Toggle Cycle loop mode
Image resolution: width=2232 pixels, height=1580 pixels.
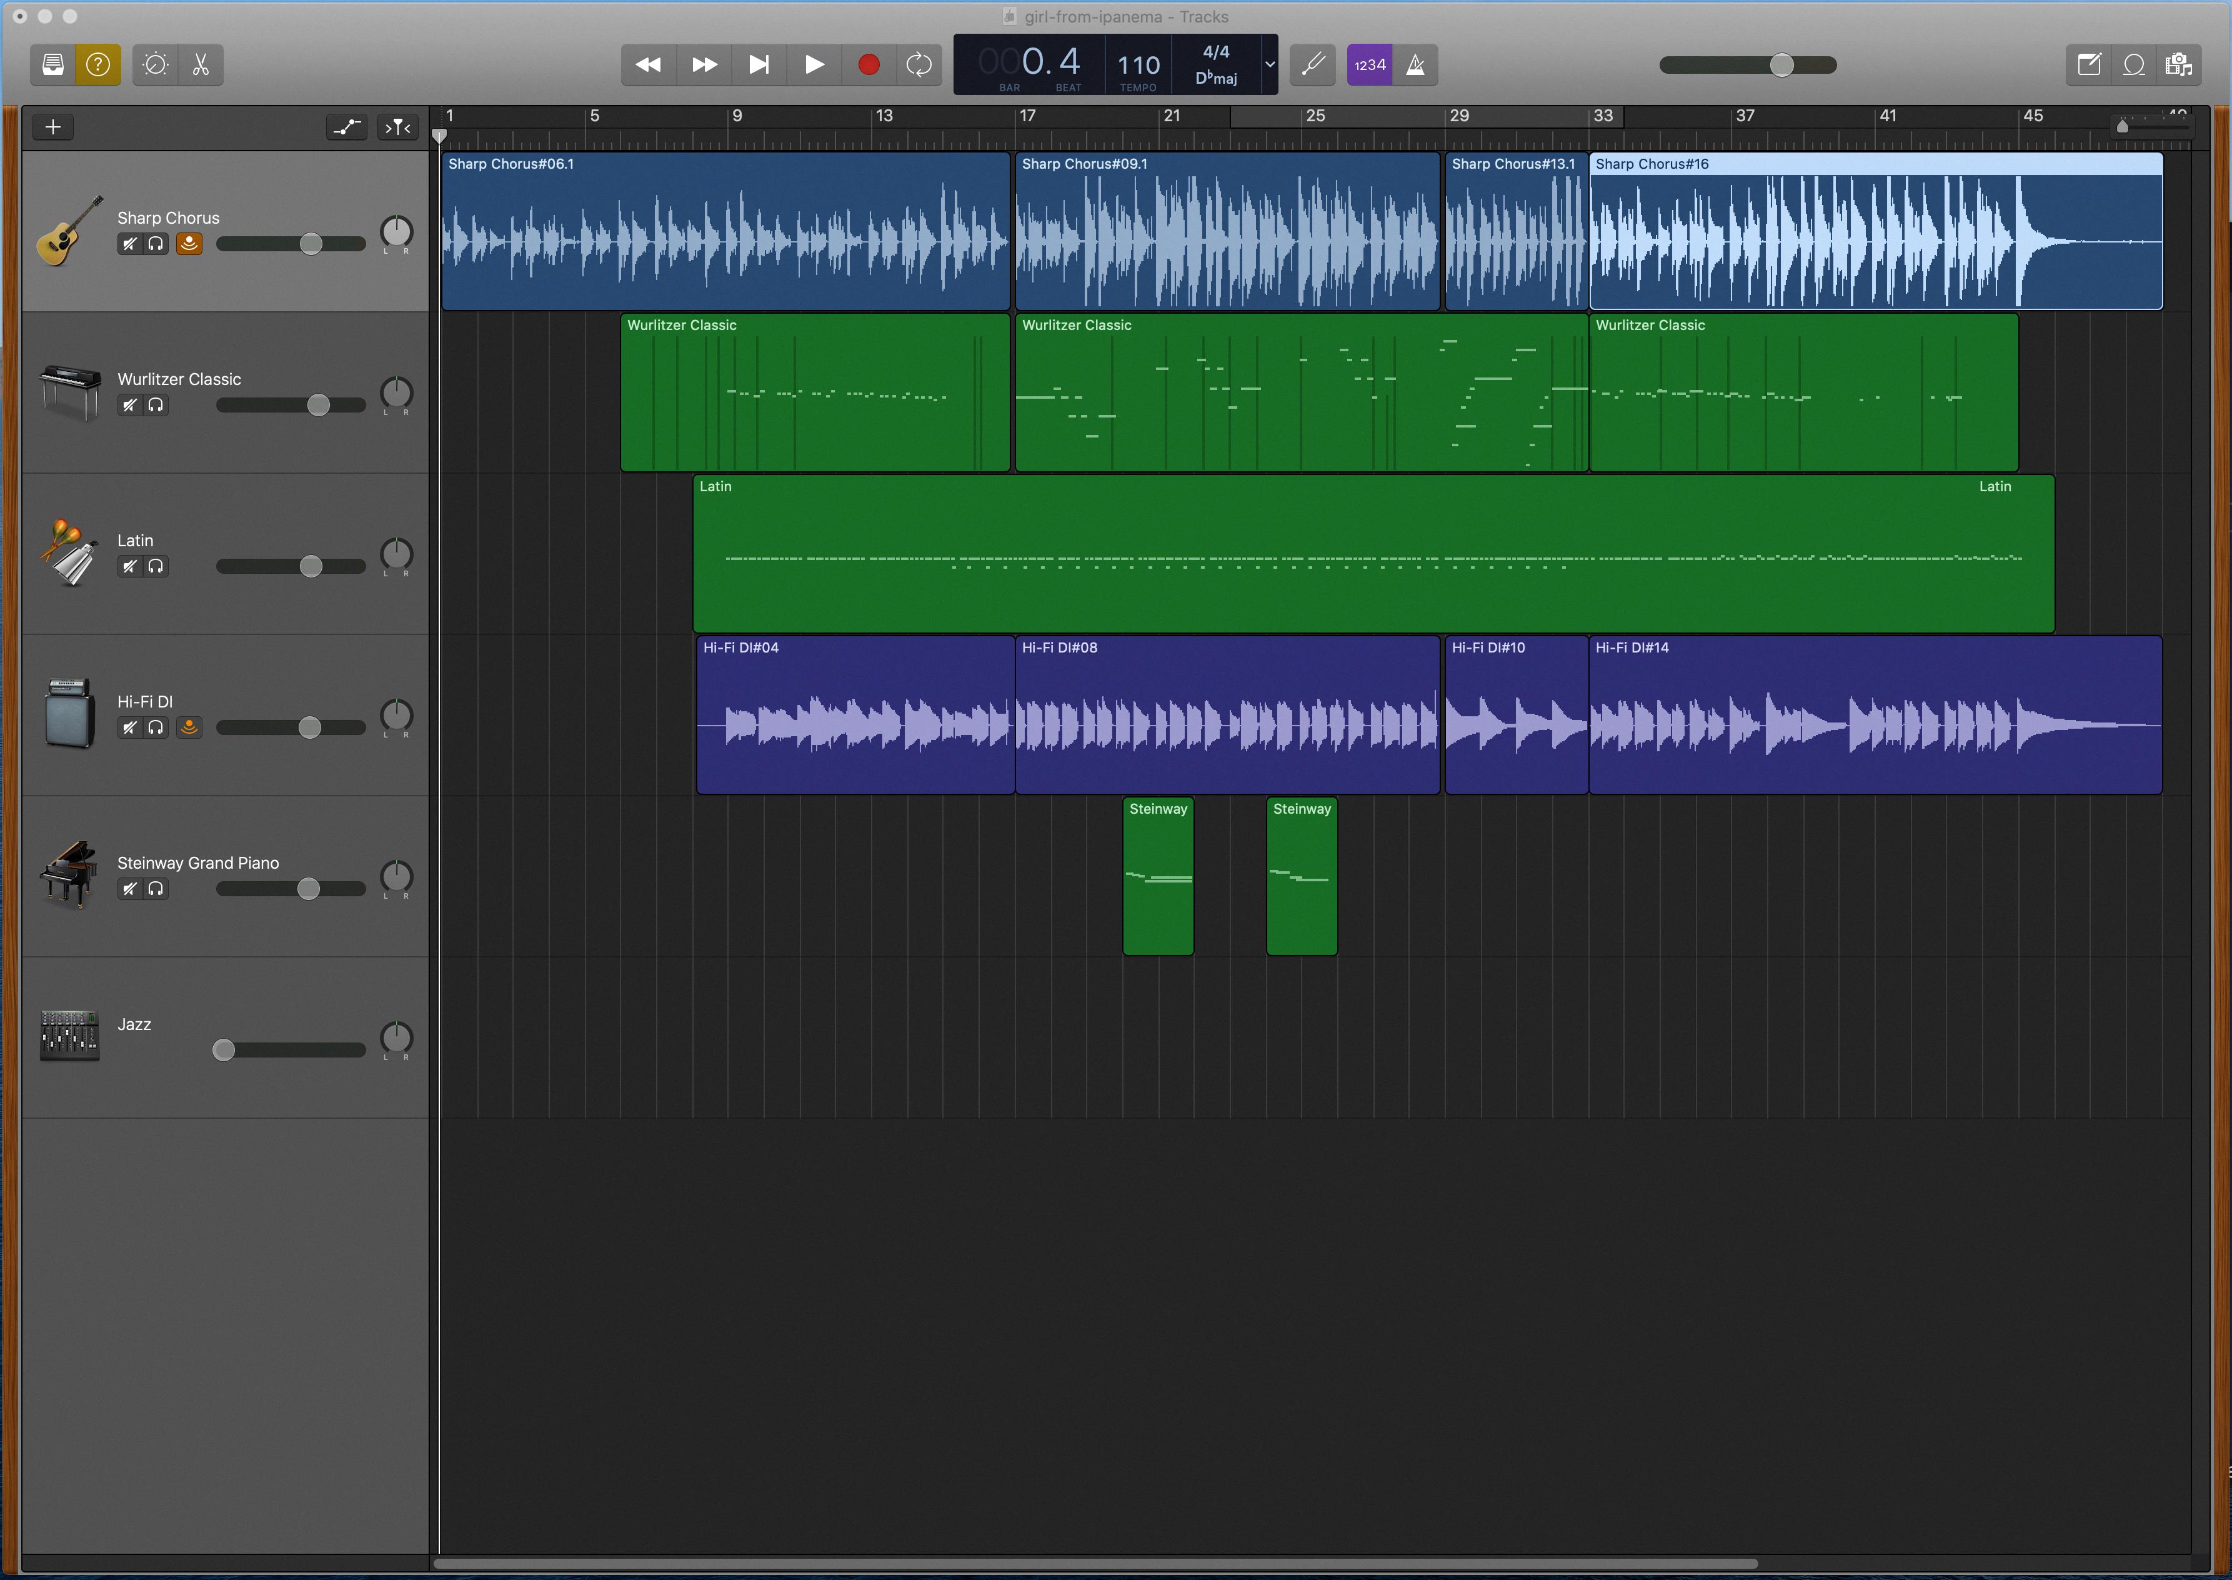919,64
